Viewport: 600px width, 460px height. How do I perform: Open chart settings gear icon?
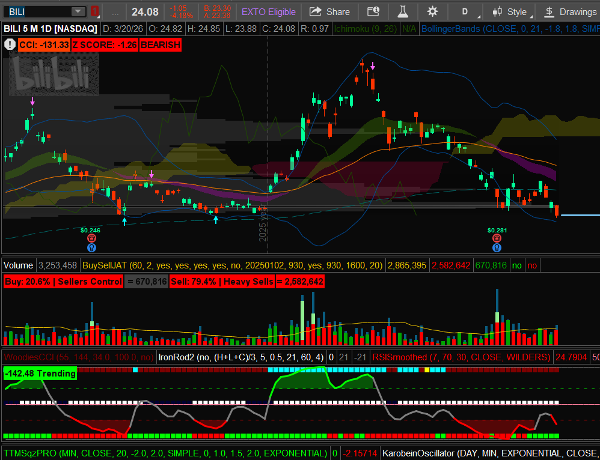[432, 11]
